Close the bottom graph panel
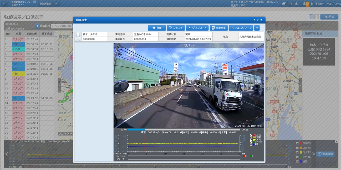 (336, 142)
